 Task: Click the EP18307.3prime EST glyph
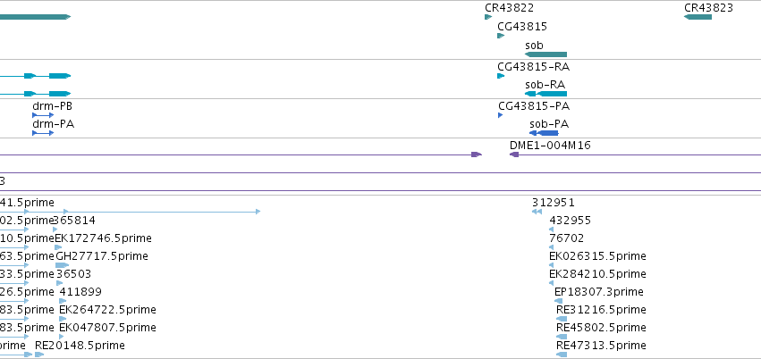tap(558, 301)
